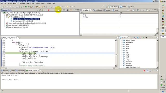Click Hide Fields icon in Outline toolbar
Viewport: 166px width, 93px height.
137,38
